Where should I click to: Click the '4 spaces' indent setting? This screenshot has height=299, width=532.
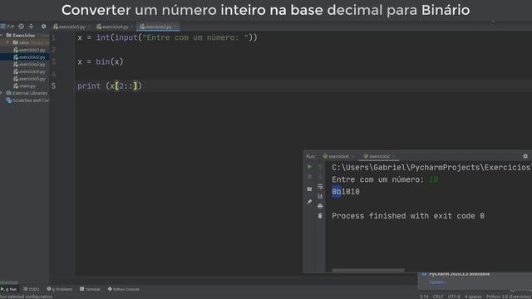473,297
